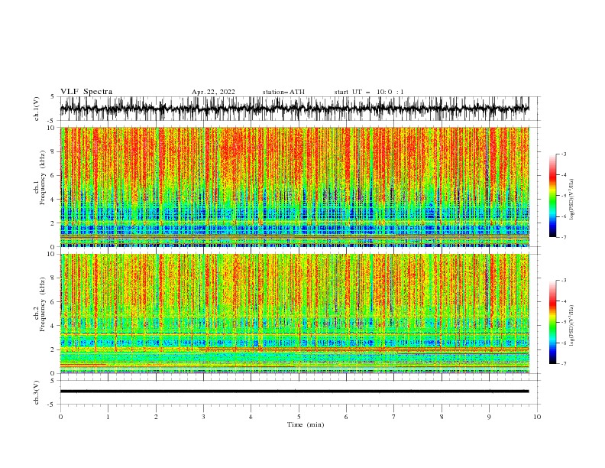Click ch.1 colorbar "log(PSD)(V²/Hz)" label
This screenshot has width=605, height=468.
(x=572, y=200)
